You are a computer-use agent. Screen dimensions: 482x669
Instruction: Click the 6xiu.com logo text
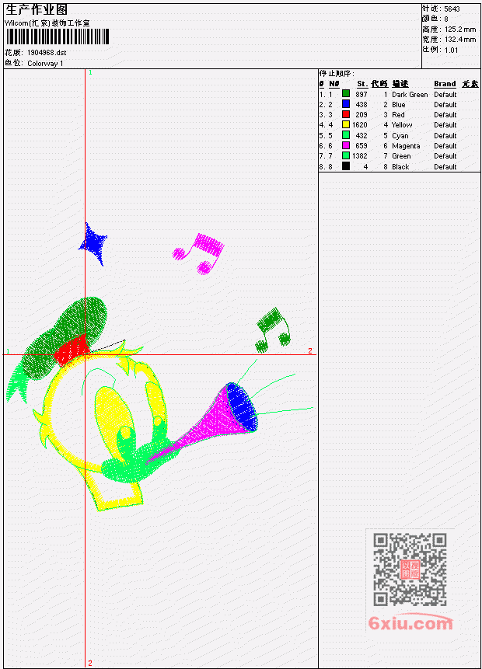[x=410, y=623]
